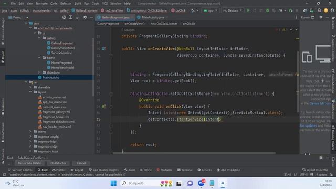This screenshot has height=189, width=336.
Task: Click the Rerun Safe Delete button
Action: click(29, 163)
